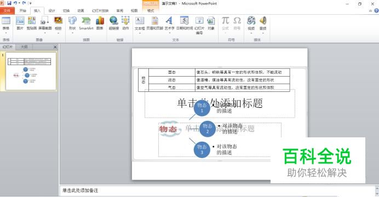379x197 pixels.
Task: Insert 艺术字 WordArt text
Action: (169, 24)
